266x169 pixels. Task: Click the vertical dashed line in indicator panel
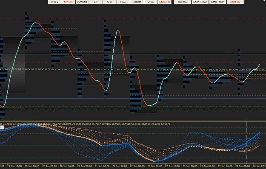pos(247,142)
